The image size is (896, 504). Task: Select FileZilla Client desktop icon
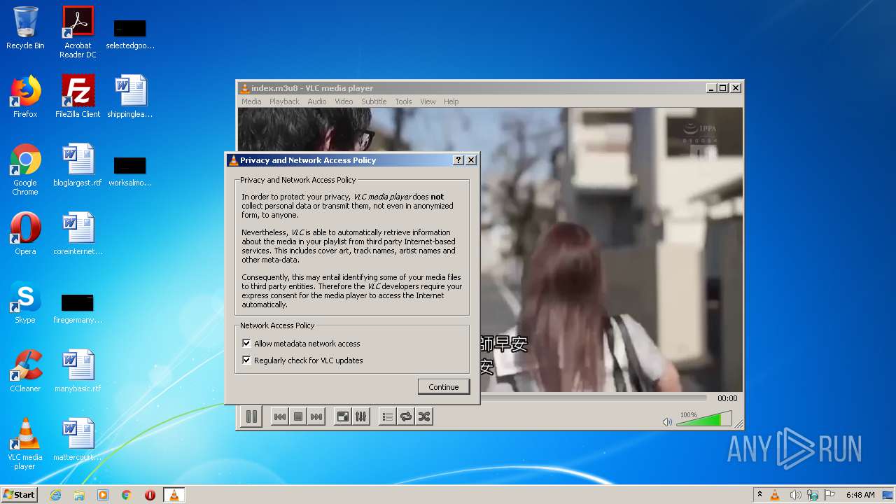[x=78, y=97]
